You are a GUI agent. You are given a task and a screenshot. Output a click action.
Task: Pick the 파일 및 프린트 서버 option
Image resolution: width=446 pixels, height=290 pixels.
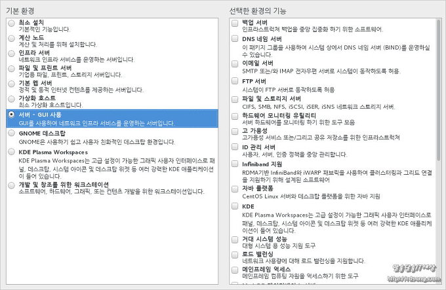tap(12, 68)
